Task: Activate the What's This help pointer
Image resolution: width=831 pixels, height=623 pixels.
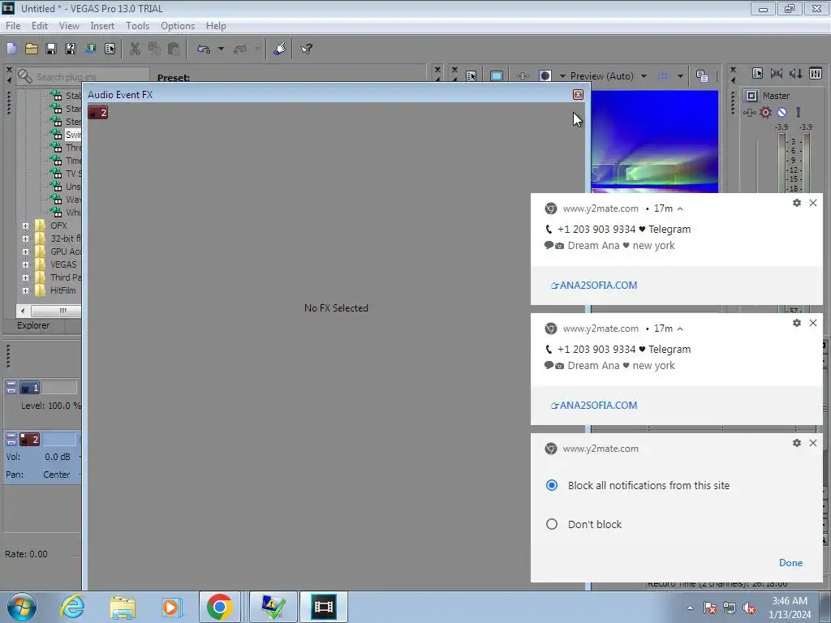Action: point(306,49)
